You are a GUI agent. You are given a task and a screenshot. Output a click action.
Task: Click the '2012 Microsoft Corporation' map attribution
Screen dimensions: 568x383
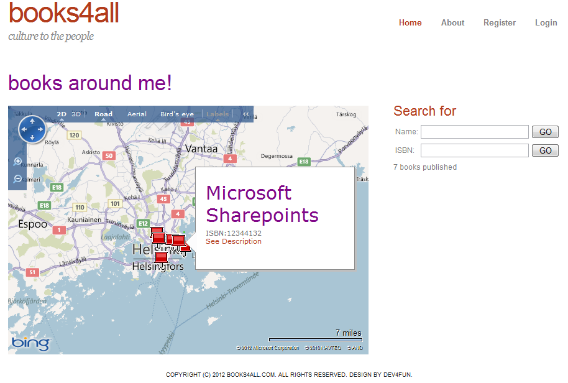click(x=268, y=348)
